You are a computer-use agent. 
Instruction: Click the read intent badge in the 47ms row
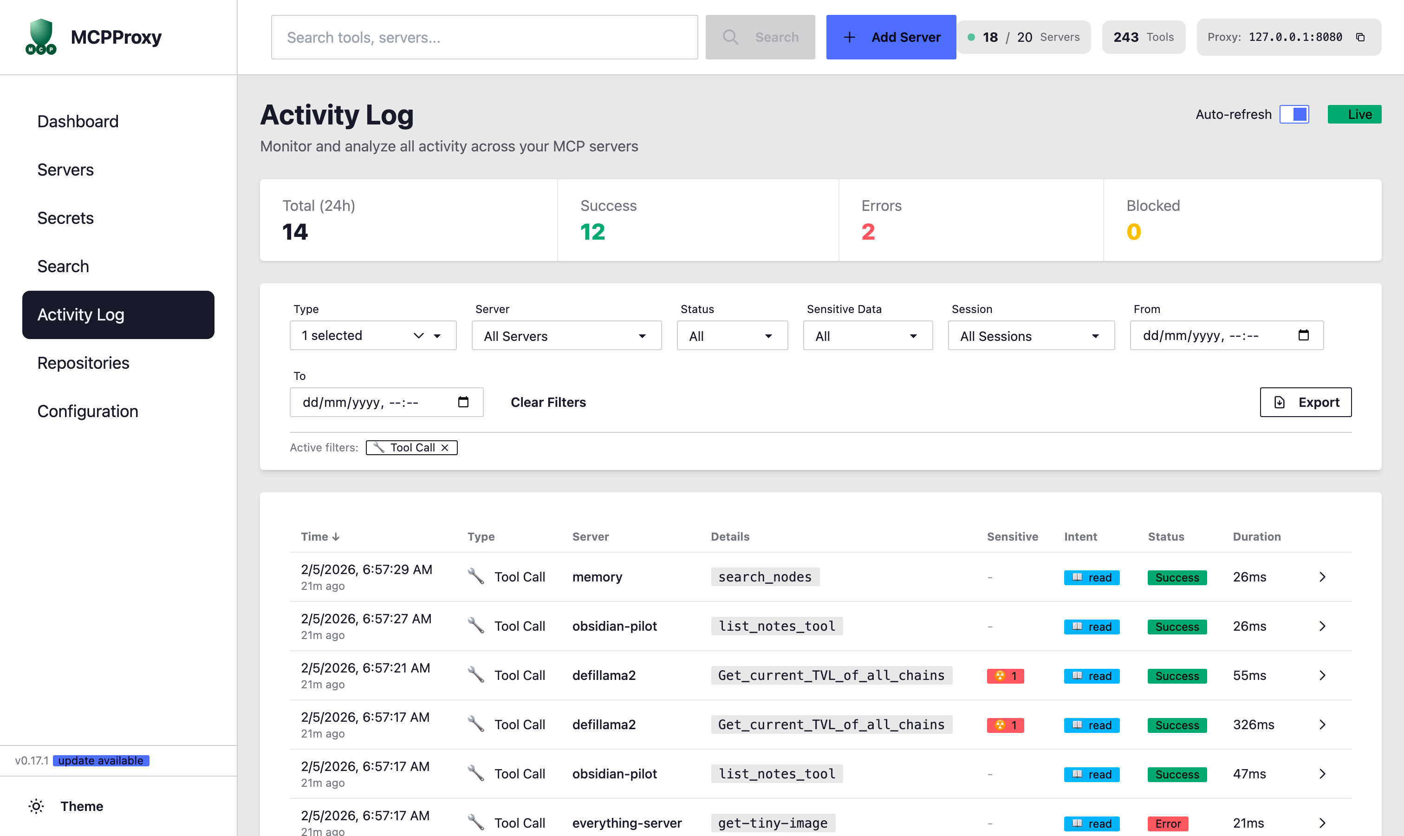tap(1092, 774)
